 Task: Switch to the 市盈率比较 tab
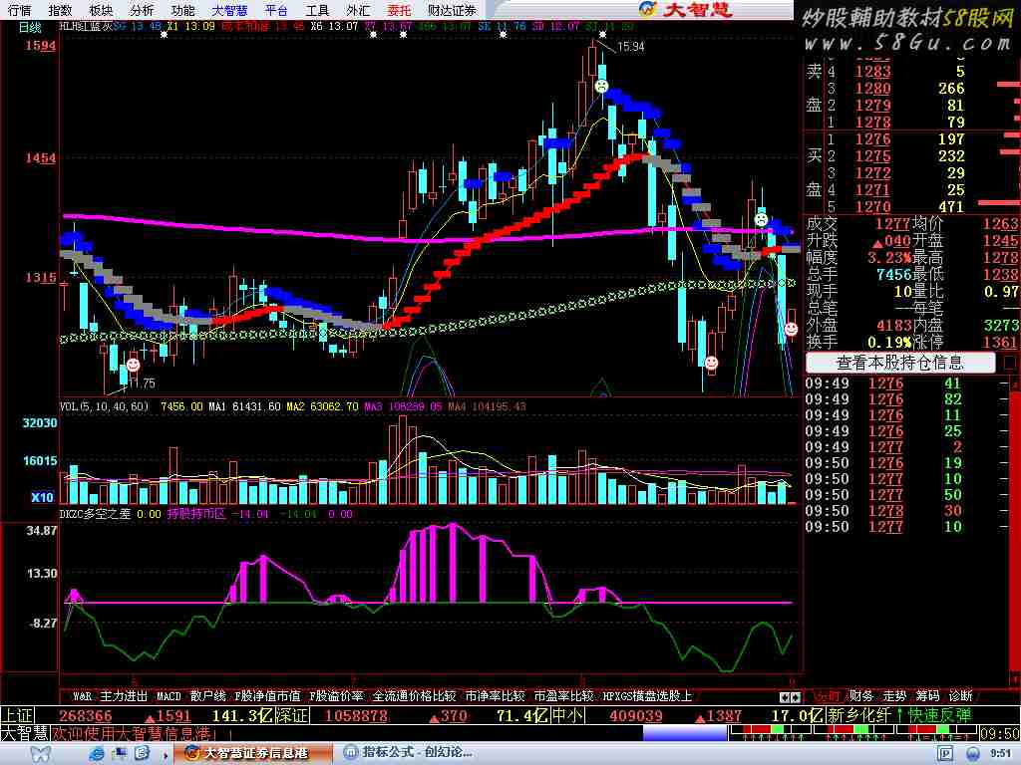[x=564, y=696]
